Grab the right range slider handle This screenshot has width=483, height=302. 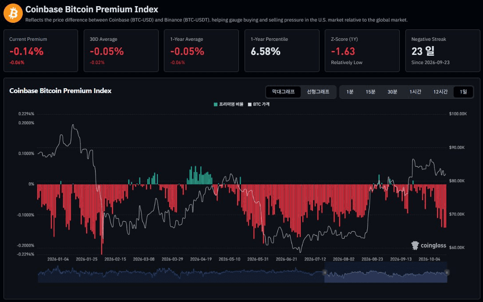click(447, 273)
